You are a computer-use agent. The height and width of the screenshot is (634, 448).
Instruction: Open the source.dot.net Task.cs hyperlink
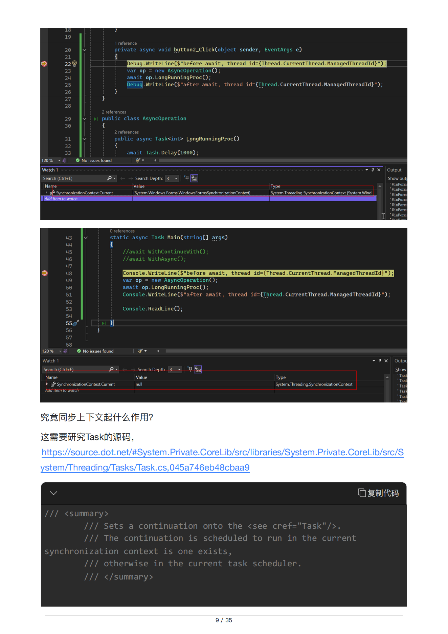point(222,460)
